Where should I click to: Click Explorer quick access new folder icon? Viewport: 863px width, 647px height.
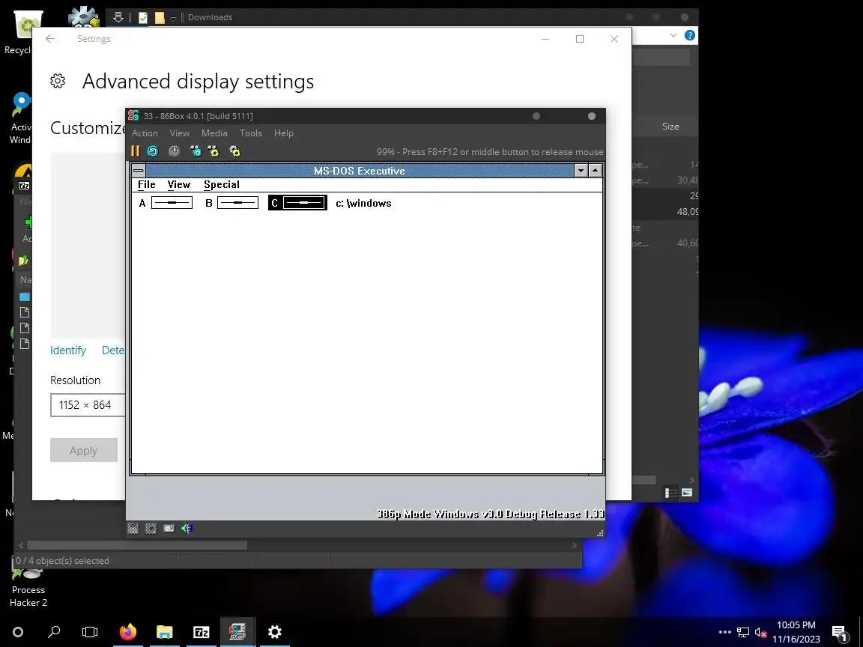(160, 18)
